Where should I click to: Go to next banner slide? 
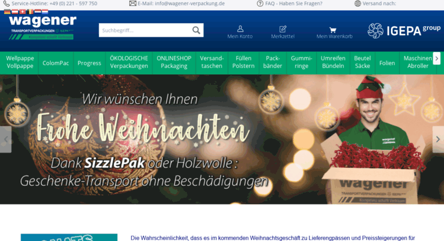click(x=438, y=140)
